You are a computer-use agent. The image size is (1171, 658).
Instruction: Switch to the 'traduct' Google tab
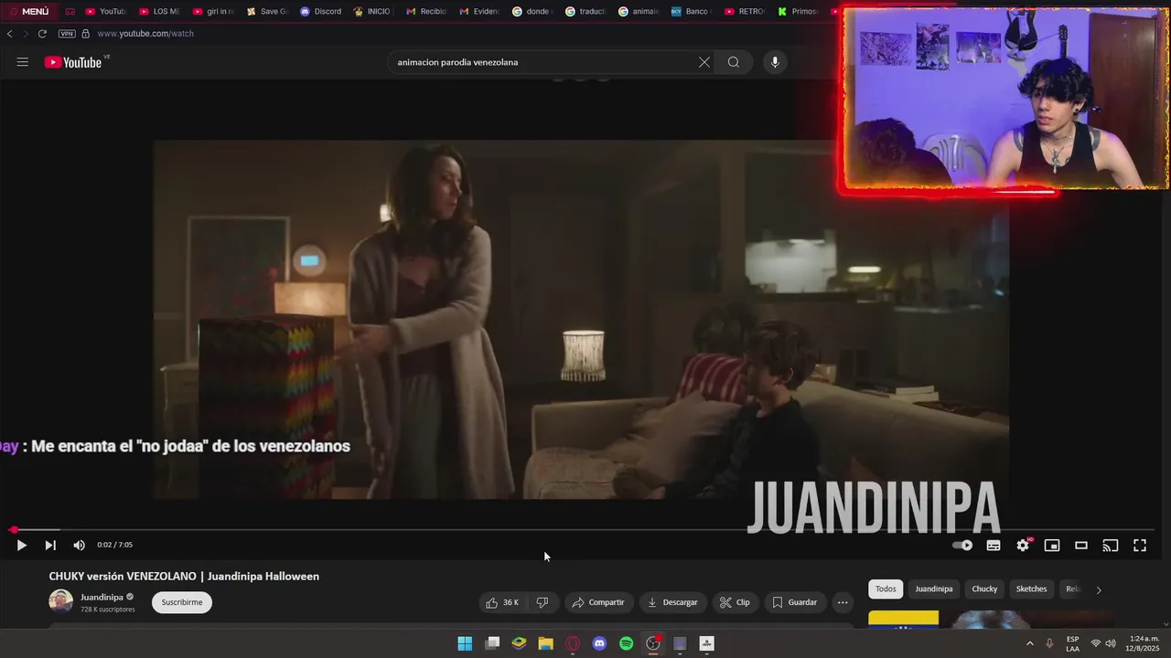coord(585,11)
